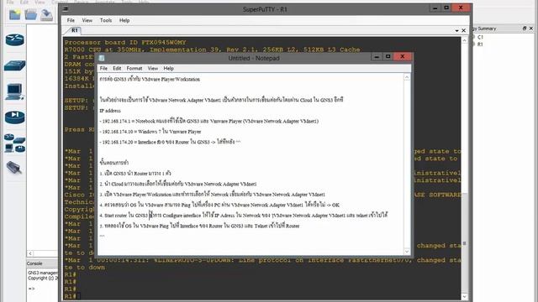Open the Help menu in Notepad
538x302 pixels.
pyautogui.click(x=168, y=69)
